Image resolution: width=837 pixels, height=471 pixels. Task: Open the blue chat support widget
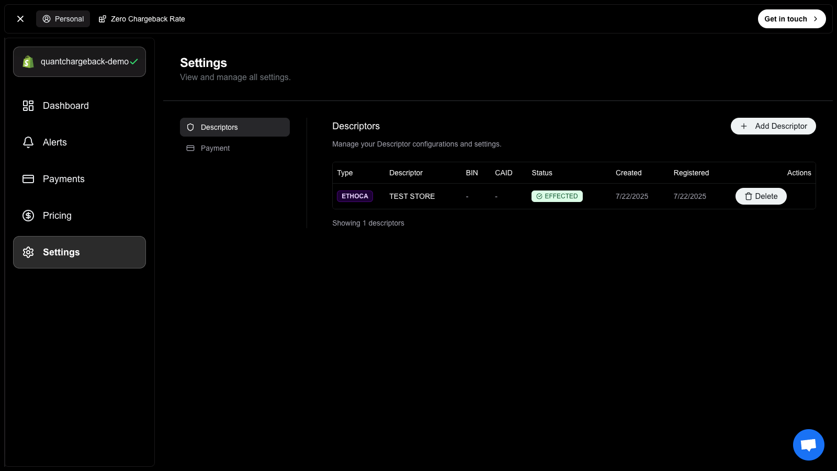[x=809, y=445]
